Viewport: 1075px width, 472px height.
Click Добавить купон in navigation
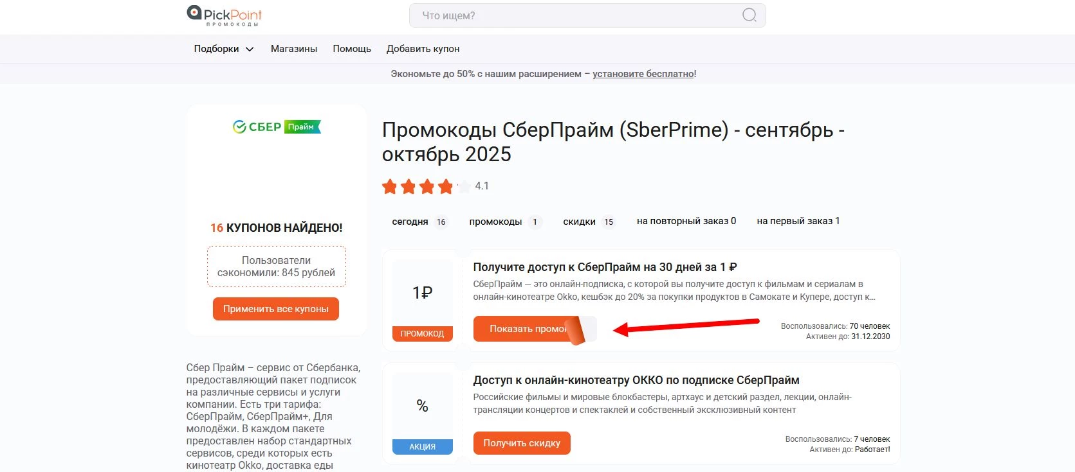[423, 49]
